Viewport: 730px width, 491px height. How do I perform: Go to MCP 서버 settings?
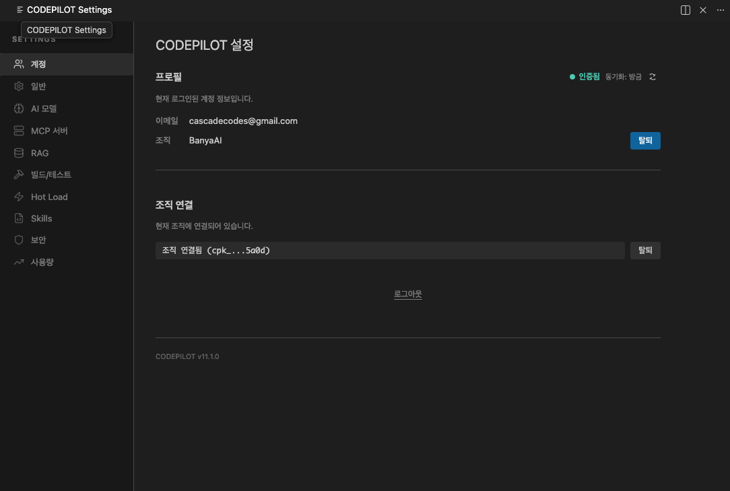point(67,131)
